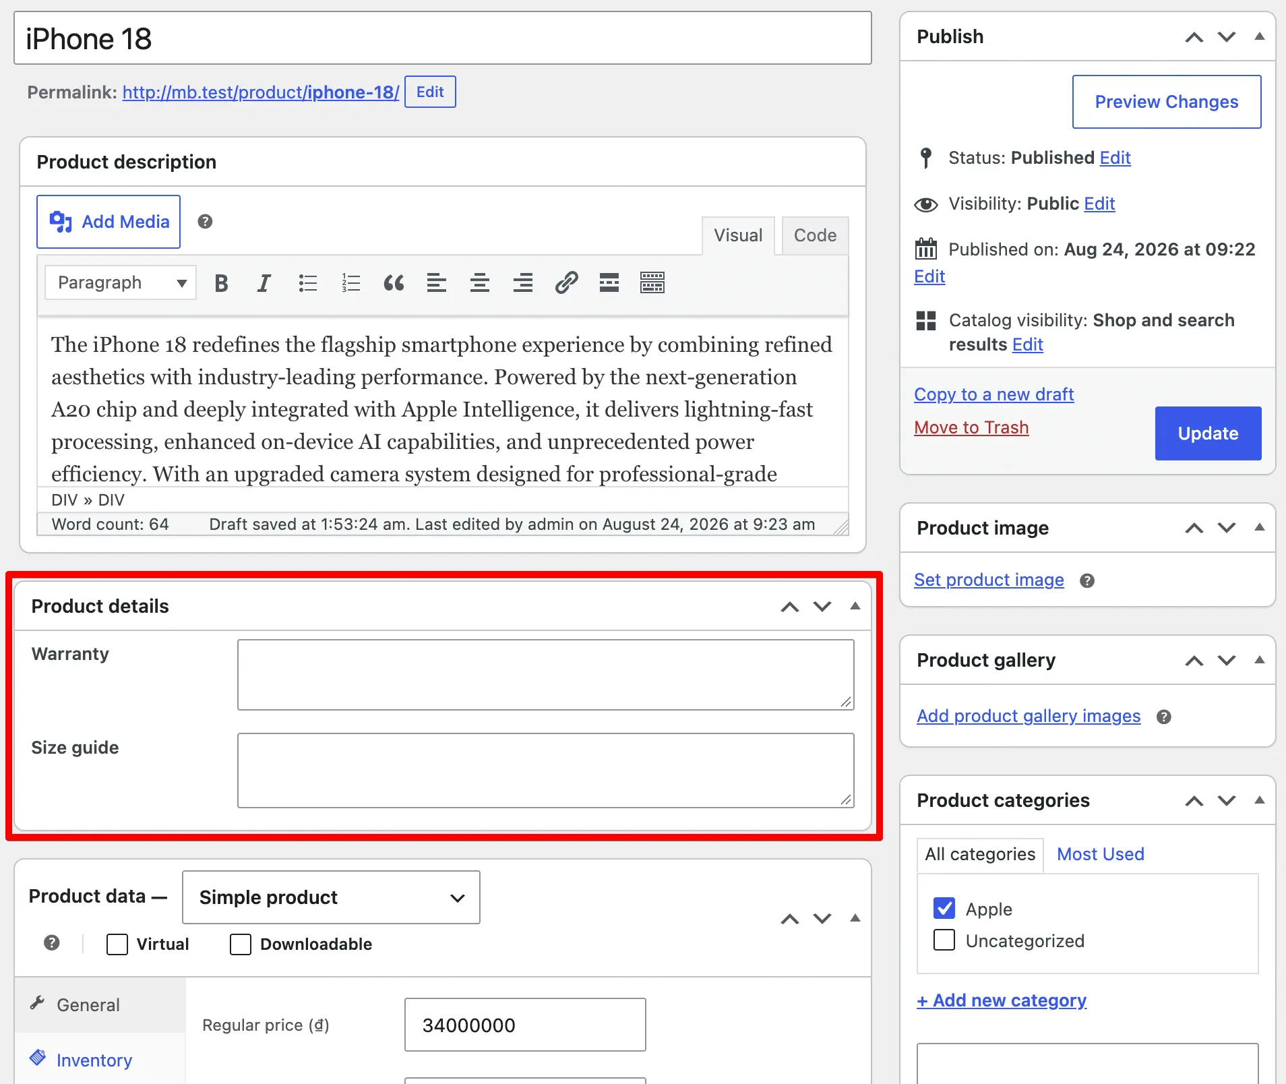1286x1084 pixels.
Task: Move Publish box down
Action: point(1227,37)
